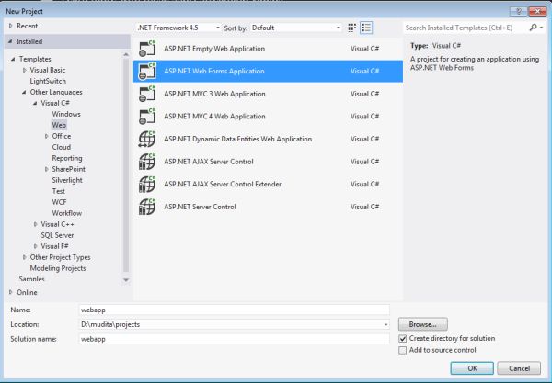Open the Location path dropdown arrow
552x383 pixels.
pos(385,324)
